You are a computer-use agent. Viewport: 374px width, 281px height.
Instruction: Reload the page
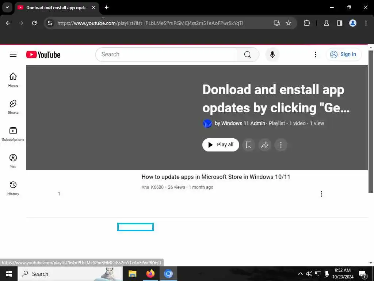[34, 23]
